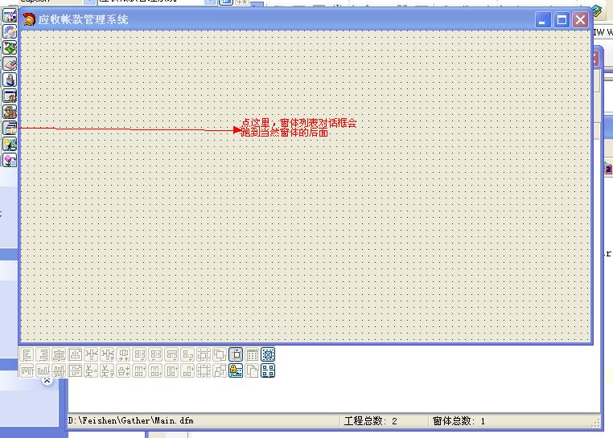Viewport: 613px width, 438px height.
Task: Click the D:\Feishen\Gather\Main.dfm path in status bar
Action: click(131, 420)
